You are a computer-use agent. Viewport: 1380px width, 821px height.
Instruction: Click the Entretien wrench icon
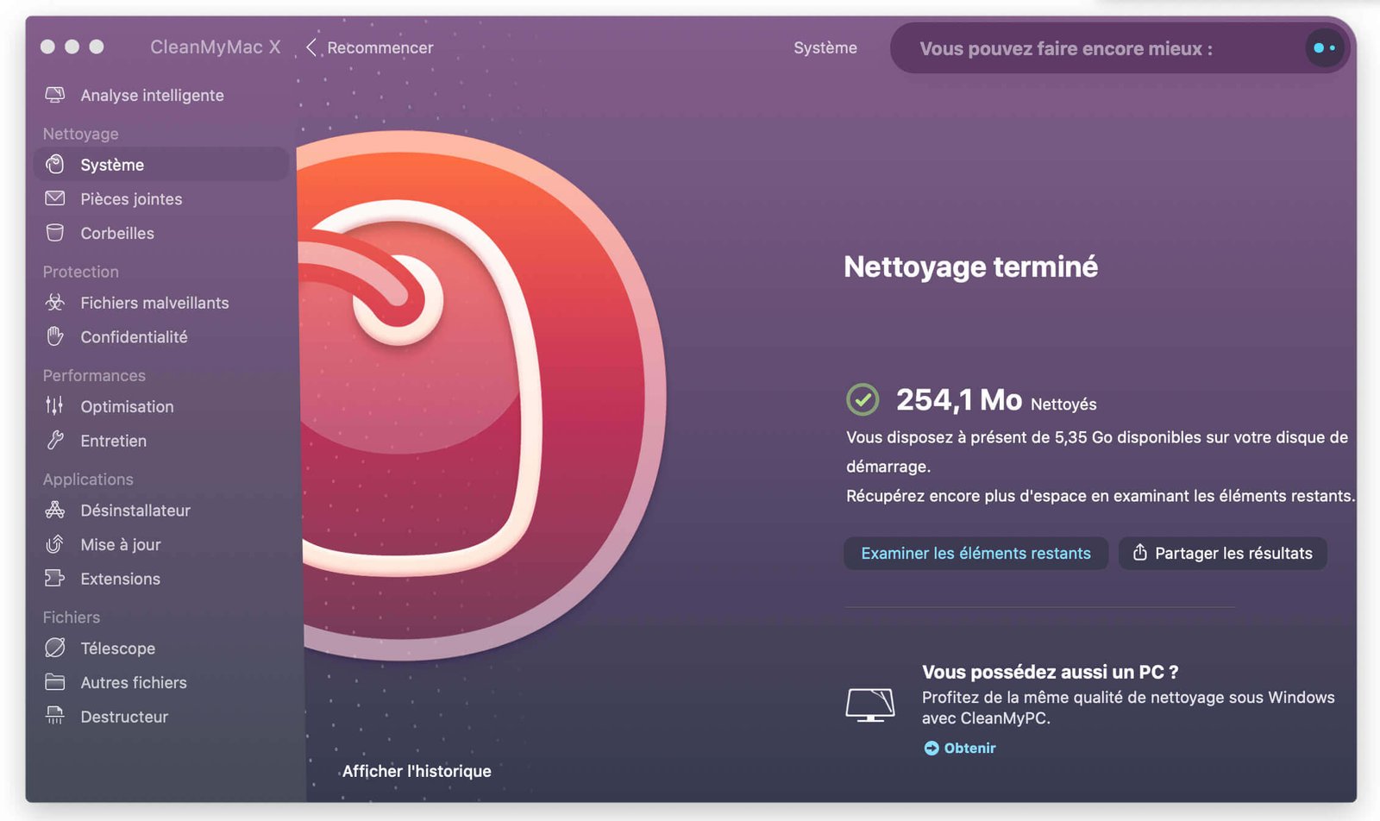tap(54, 440)
